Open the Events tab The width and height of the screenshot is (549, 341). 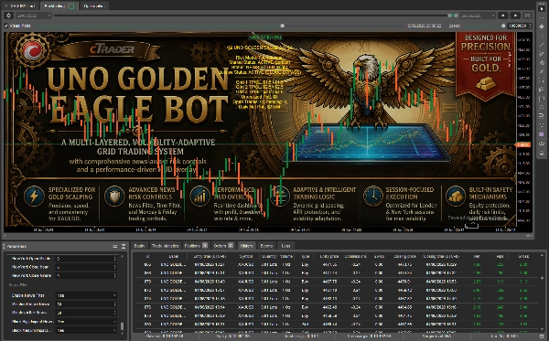266,246
